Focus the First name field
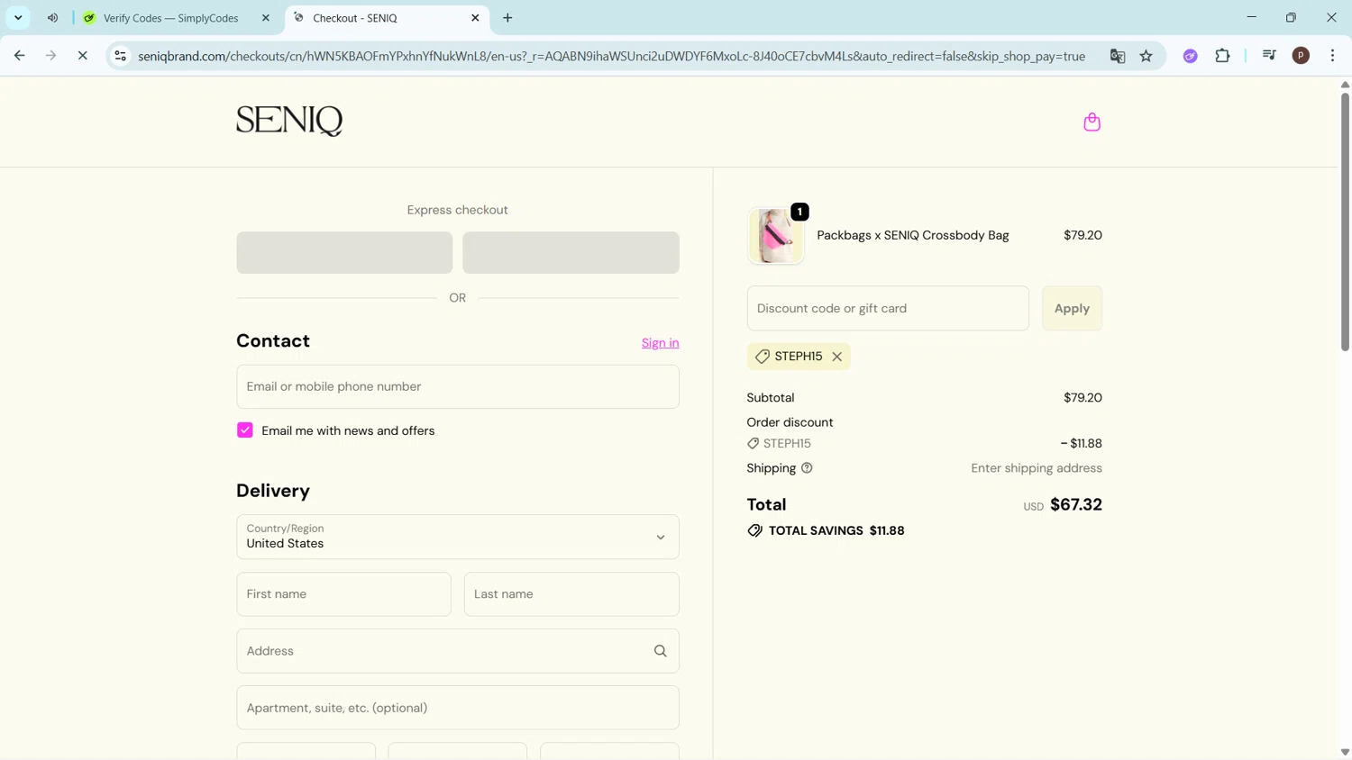 (x=343, y=594)
